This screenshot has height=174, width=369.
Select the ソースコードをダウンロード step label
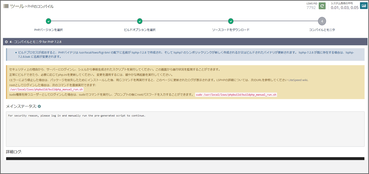tap(230, 30)
